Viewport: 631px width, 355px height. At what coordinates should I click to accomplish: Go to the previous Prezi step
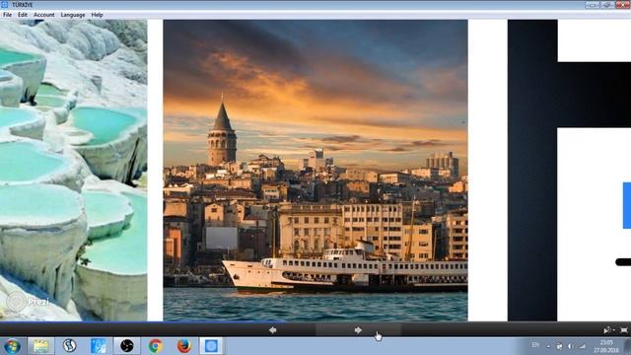pyautogui.click(x=273, y=330)
